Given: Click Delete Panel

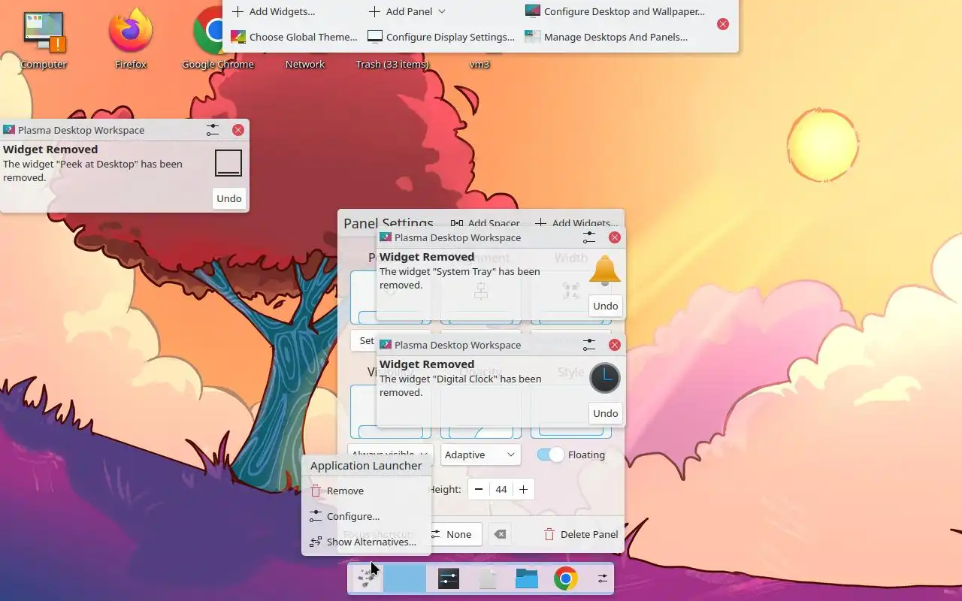Looking at the screenshot, I should (581, 534).
